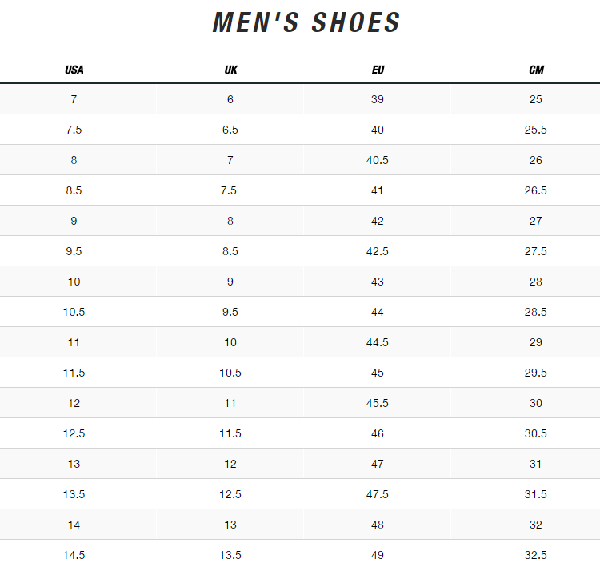
Task: Click the CM column header
Action: [536, 70]
